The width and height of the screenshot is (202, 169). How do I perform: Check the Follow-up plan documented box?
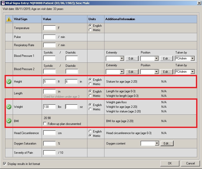pos(45,124)
